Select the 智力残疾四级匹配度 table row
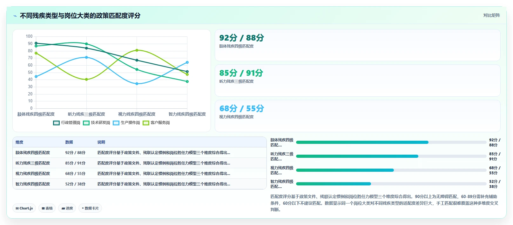This screenshot has width=513, height=225. tap(139, 184)
